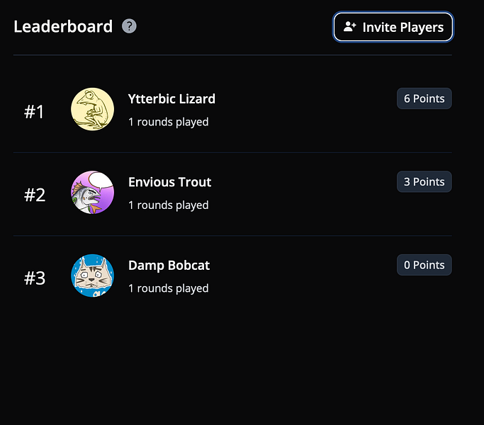Viewport: 484px width, 425px height.
Task: Open the Damp Bobcat player name
Action: coord(169,266)
